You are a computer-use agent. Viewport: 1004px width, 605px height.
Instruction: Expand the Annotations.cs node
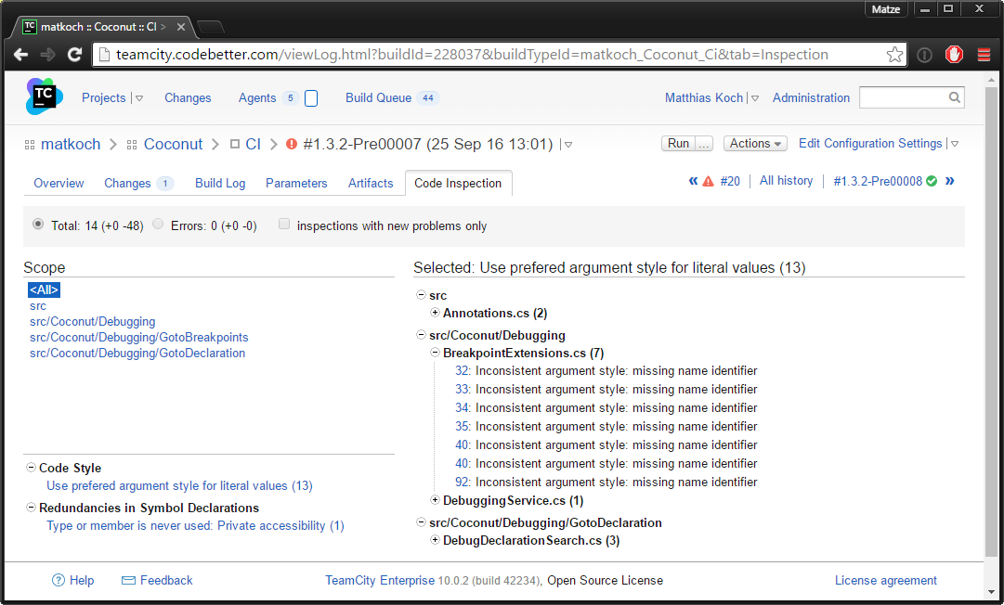(435, 313)
